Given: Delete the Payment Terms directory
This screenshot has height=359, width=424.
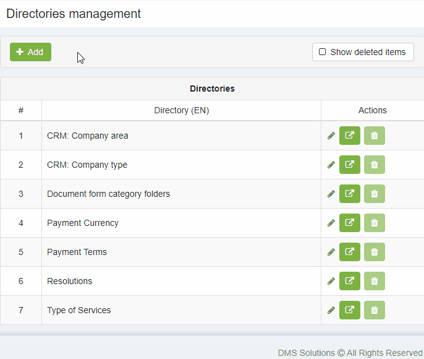Looking at the screenshot, I should click(375, 252).
